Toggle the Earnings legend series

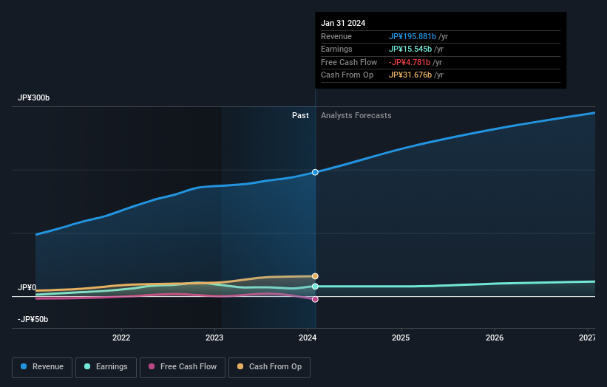[x=106, y=367]
